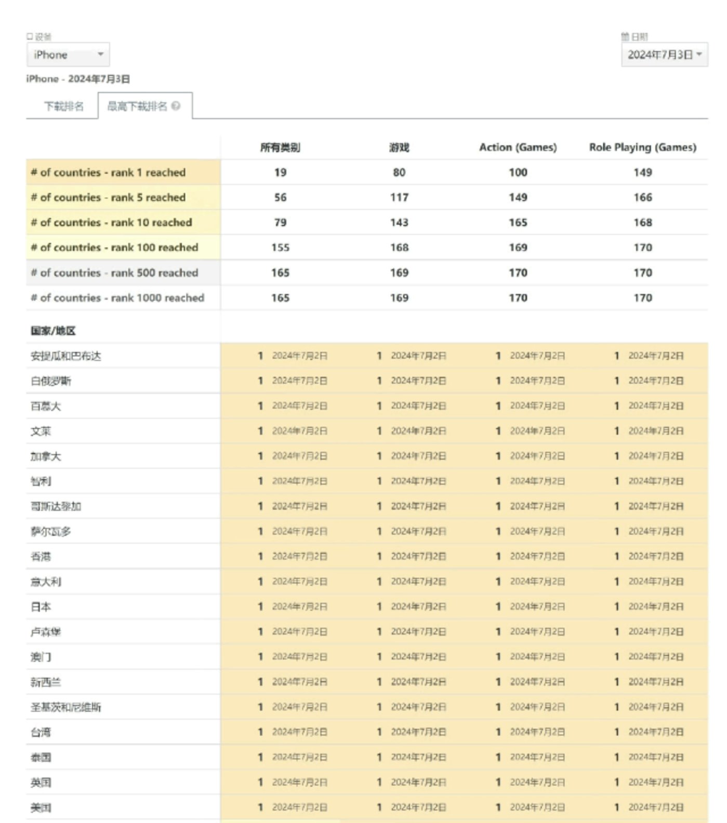Open the 2024年7月3日 date dropdown
The height and width of the screenshot is (823, 727).
pyautogui.click(x=664, y=55)
